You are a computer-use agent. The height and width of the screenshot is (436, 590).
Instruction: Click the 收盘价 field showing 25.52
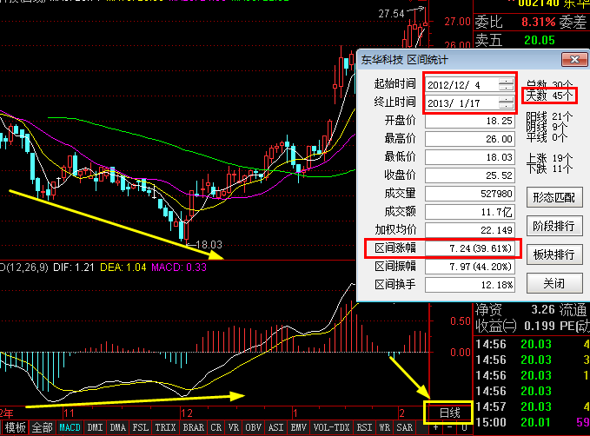(x=470, y=175)
